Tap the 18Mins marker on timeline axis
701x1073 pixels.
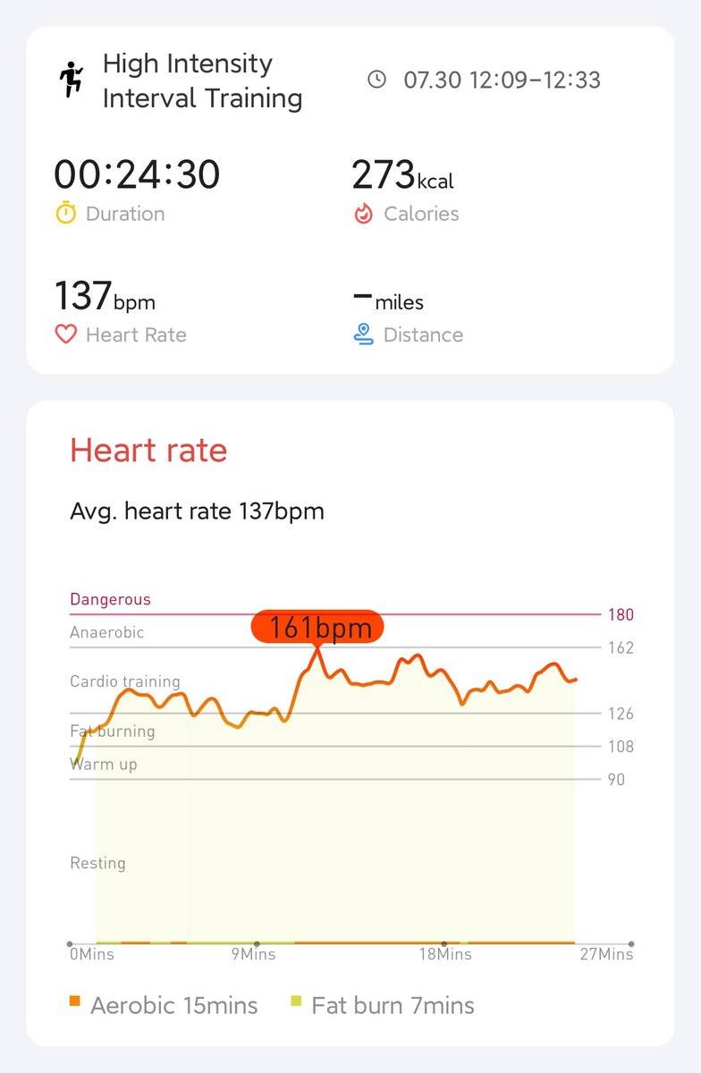446,954
